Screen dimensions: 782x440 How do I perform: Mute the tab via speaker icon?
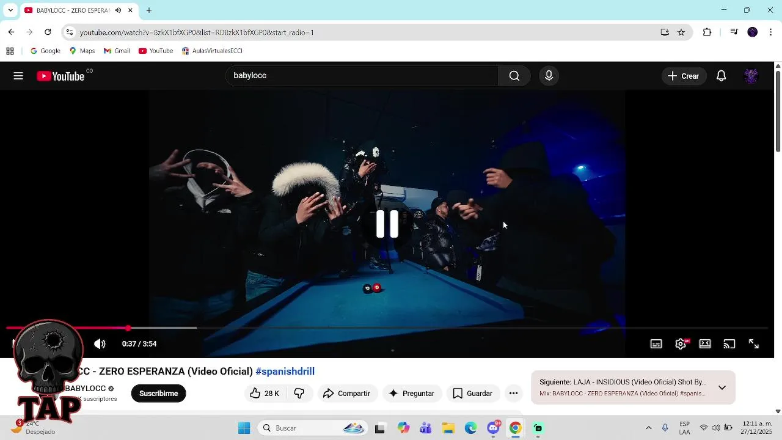[x=118, y=10]
